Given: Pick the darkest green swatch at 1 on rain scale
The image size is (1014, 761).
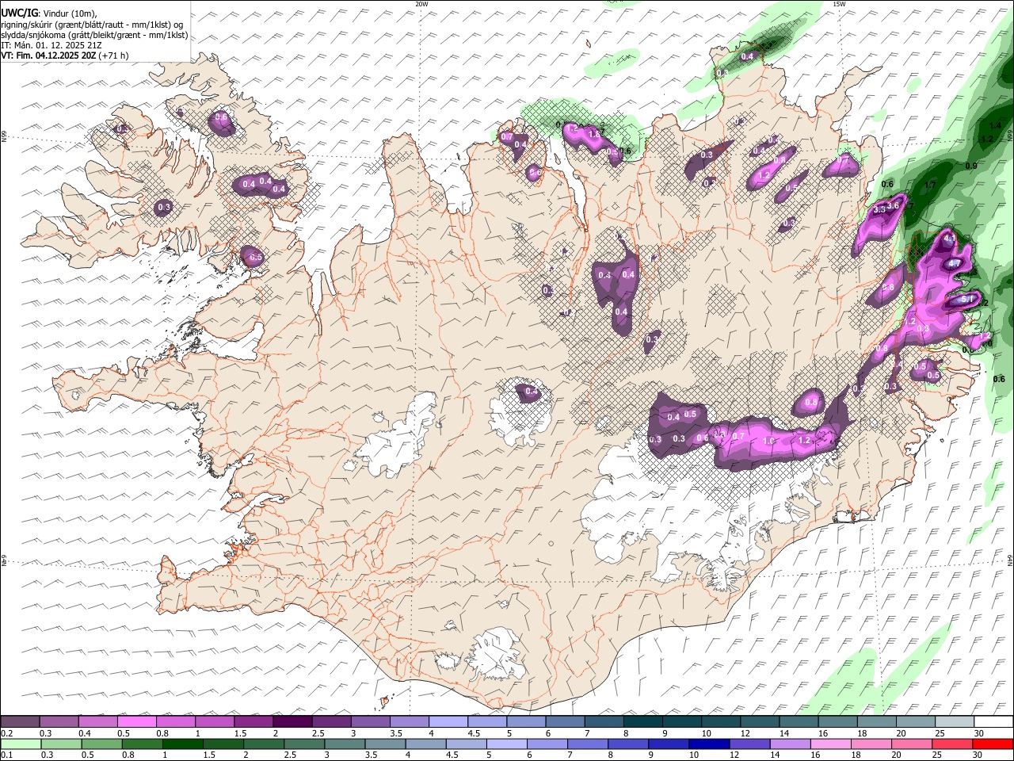Looking at the screenshot, I should pos(182,744).
